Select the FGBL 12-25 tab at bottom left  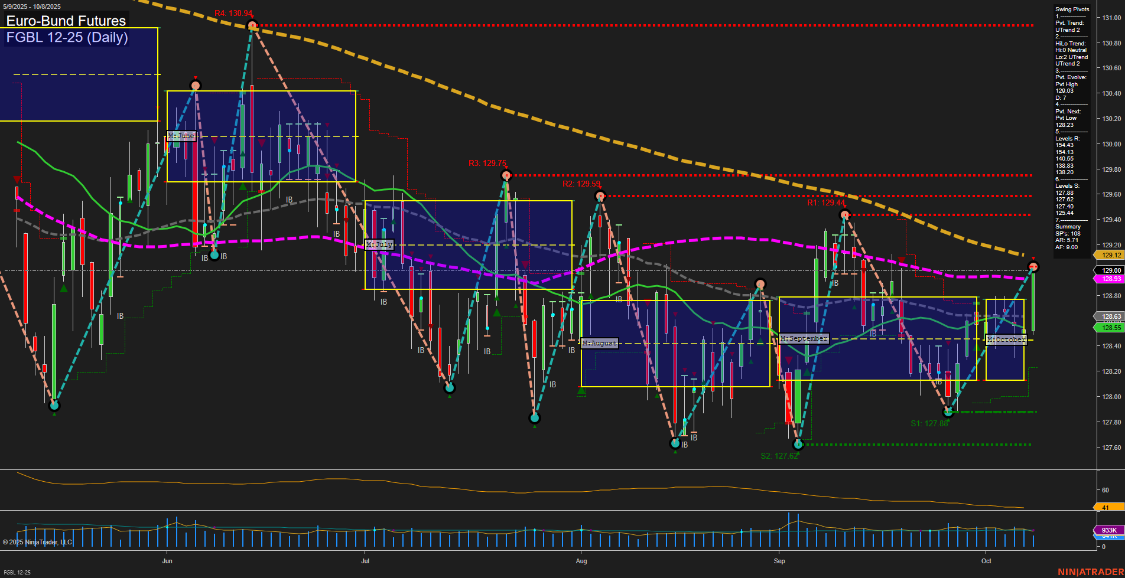(x=17, y=572)
